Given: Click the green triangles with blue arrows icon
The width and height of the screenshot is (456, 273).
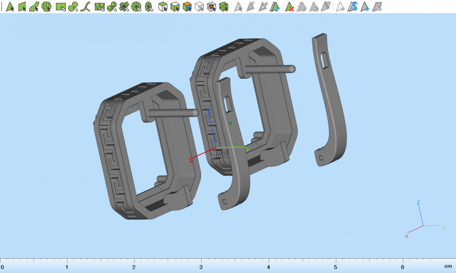Looking at the screenshot, I should (x=275, y=6).
